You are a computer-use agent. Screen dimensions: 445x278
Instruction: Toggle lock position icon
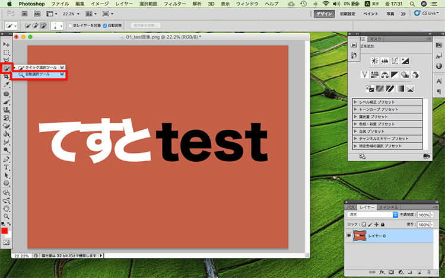[x=376, y=225]
